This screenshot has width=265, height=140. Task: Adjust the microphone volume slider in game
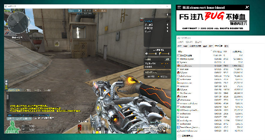click(165, 54)
